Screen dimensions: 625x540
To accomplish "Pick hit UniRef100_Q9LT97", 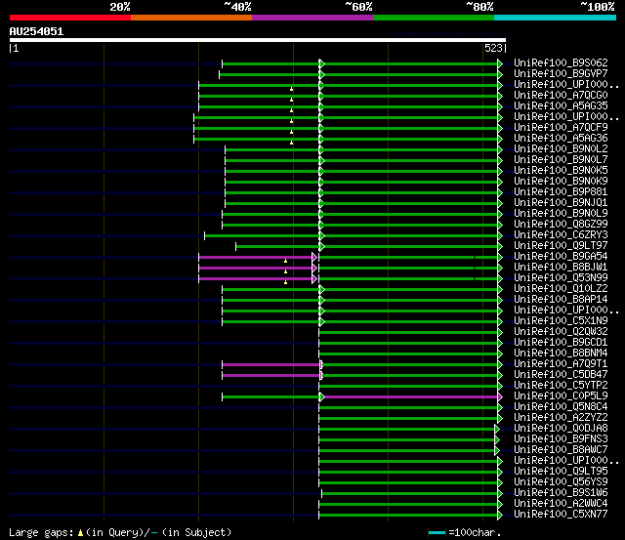I will [x=561, y=246].
